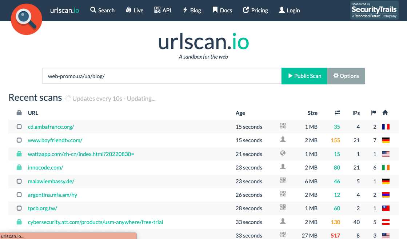Viewport: 407px width, 239px height.
Task: Open the cd.ambafrance.org/ scan result
Action: (x=51, y=127)
